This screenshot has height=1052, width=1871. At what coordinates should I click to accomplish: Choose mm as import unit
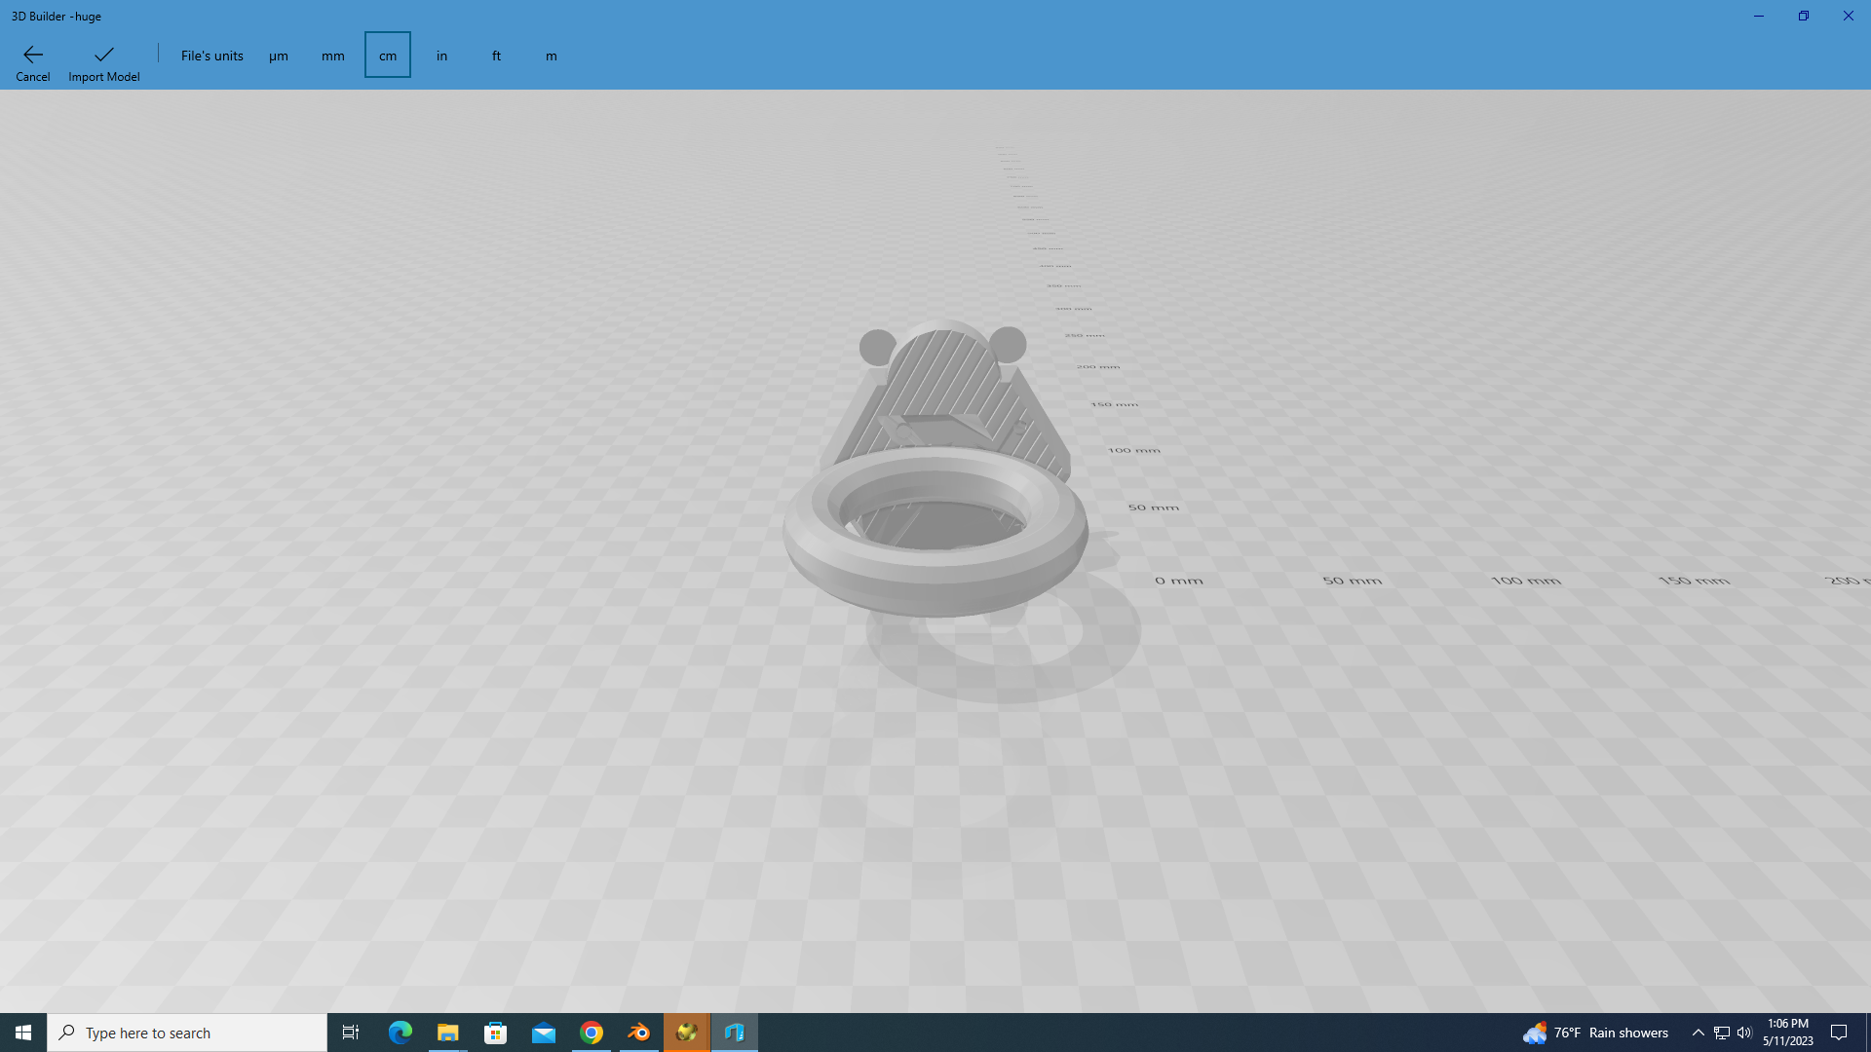click(x=332, y=56)
